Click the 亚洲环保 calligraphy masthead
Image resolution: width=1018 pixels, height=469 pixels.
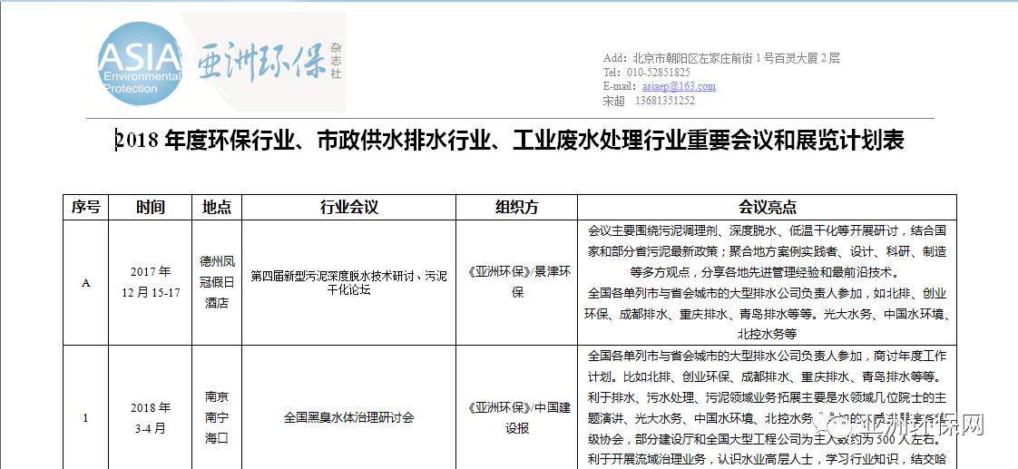(261, 63)
